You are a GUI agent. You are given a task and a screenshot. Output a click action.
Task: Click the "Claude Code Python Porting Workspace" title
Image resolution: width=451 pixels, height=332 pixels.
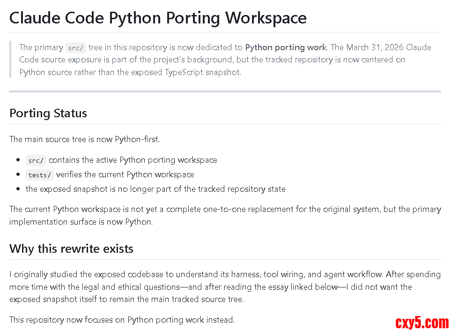(158, 18)
